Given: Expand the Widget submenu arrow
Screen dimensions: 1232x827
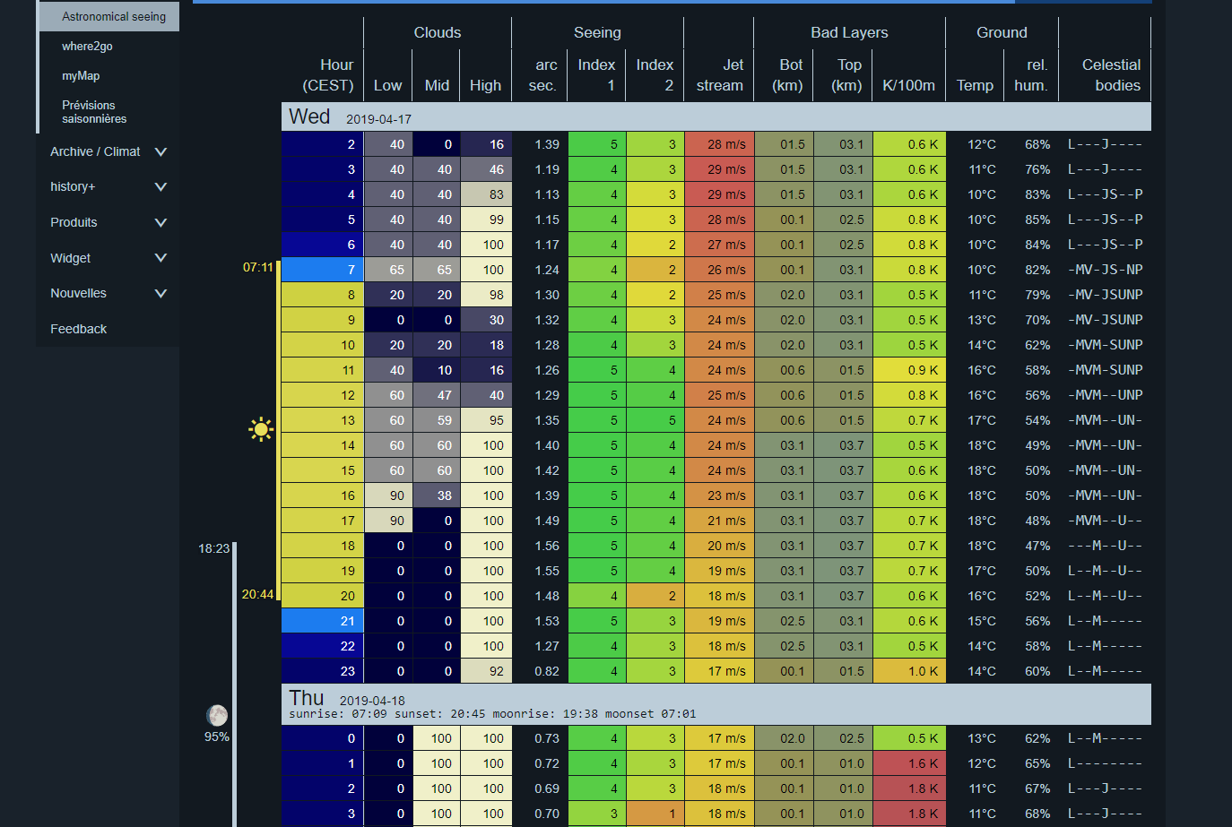Looking at the screenshot, I should 161,257.
